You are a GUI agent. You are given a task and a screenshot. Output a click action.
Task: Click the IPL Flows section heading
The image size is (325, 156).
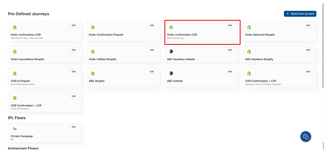tap(17, 118)
